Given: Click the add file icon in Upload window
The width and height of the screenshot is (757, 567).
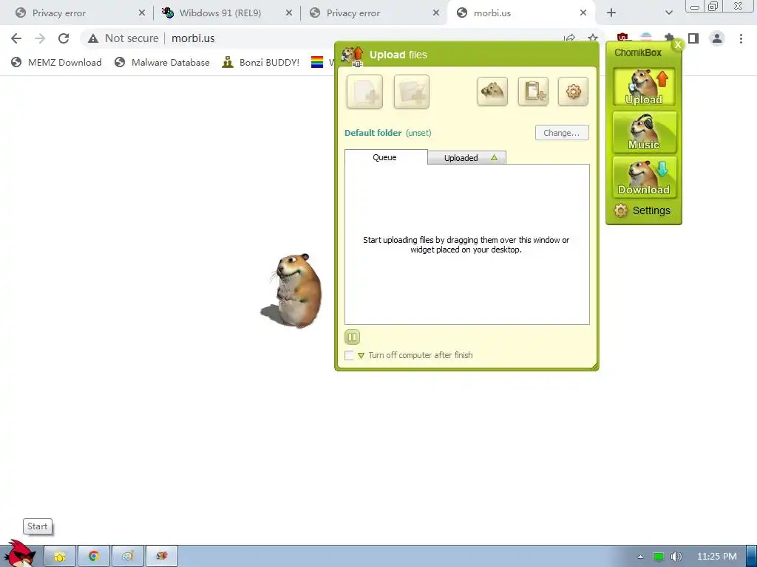Looking at the screenshot, I should coord(364,92).
